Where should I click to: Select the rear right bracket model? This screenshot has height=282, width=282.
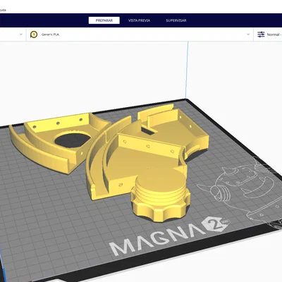click(174, 128)
